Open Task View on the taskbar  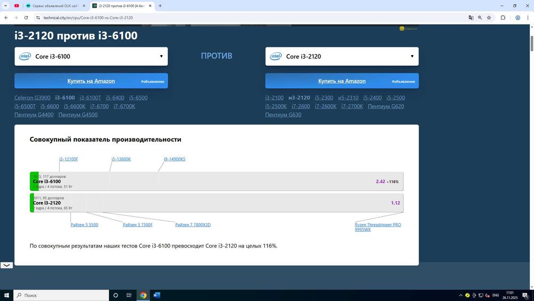129,296
